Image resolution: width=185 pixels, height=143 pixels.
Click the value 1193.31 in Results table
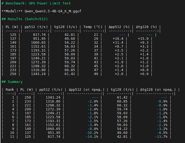click(38, 50)
